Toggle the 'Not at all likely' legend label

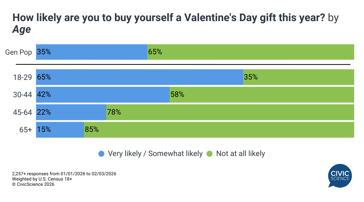240,154
